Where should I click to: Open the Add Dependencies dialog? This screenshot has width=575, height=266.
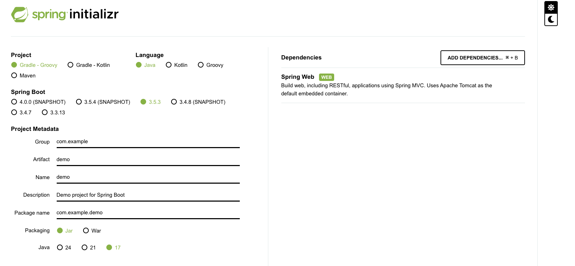(482, 58)
